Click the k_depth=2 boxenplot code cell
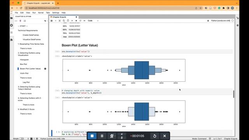This screenshot has width=249, height=140. pyautogui.click(x=147, y=92)
